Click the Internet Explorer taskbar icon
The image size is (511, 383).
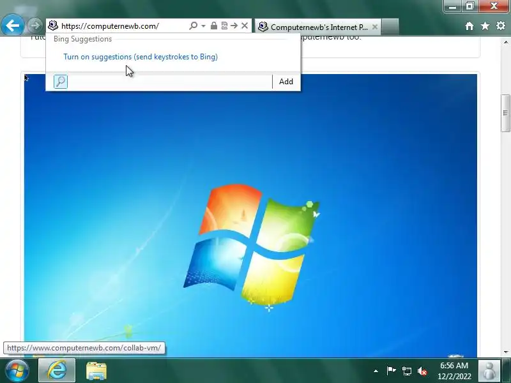pyautogui.click(x=57, y=371)
